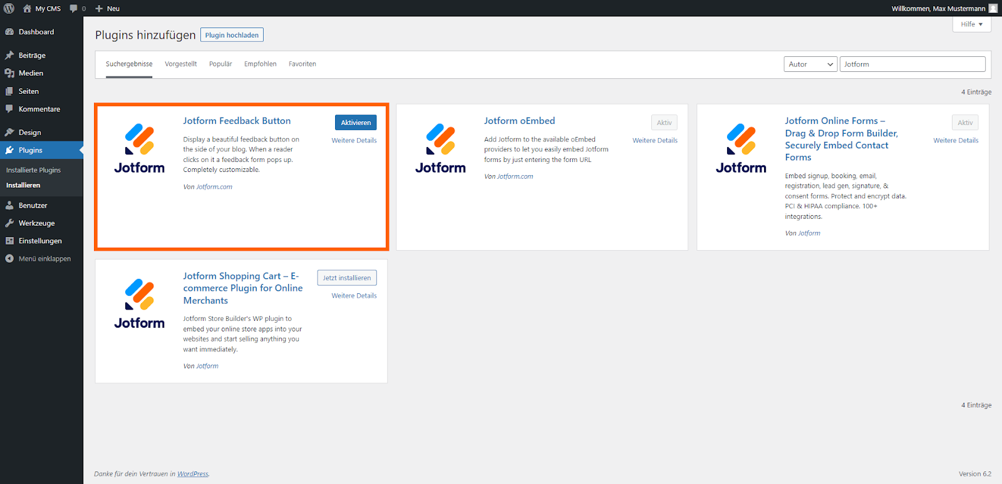Click the My CMS site name

coord(48,9)
